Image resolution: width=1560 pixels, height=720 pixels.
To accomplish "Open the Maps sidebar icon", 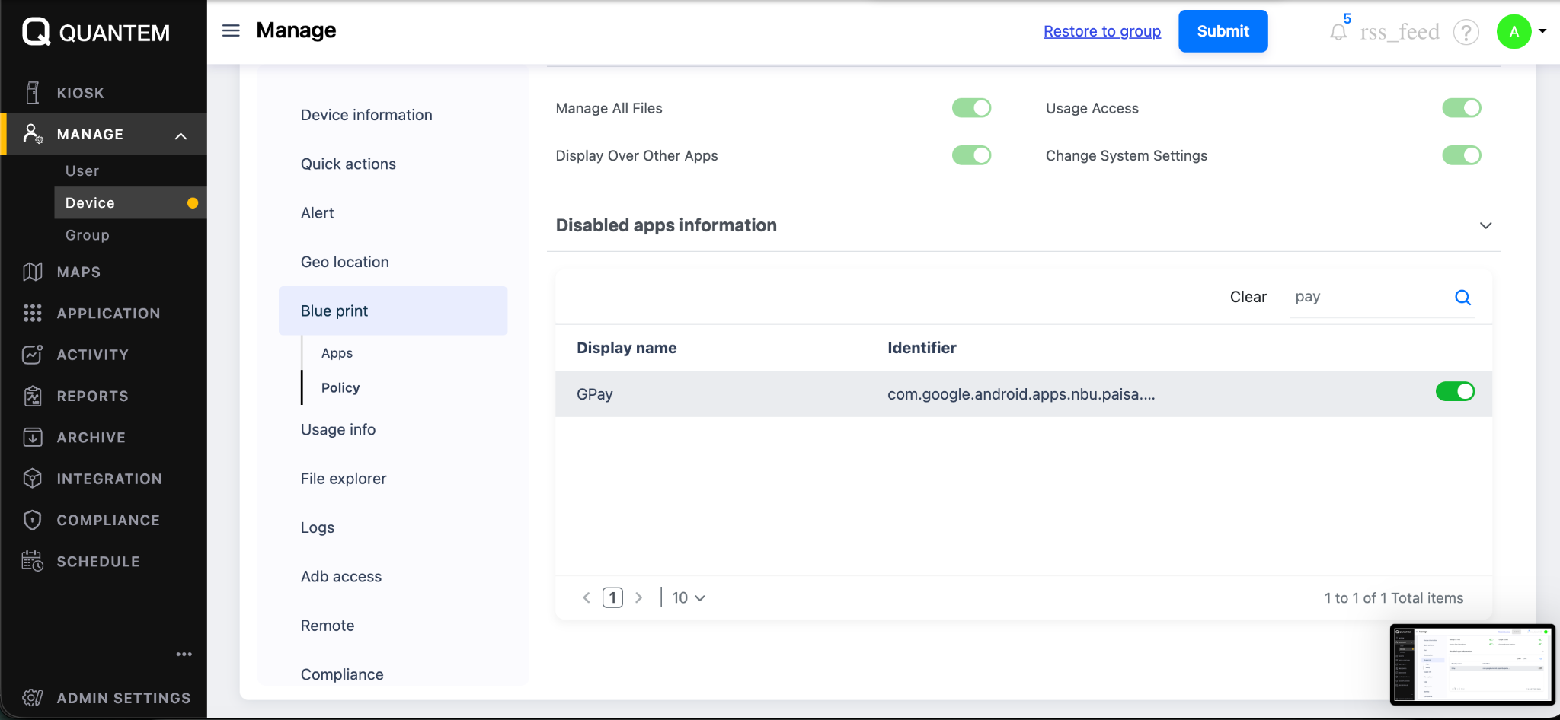I will pyautogui.click(x=33, y=272).
